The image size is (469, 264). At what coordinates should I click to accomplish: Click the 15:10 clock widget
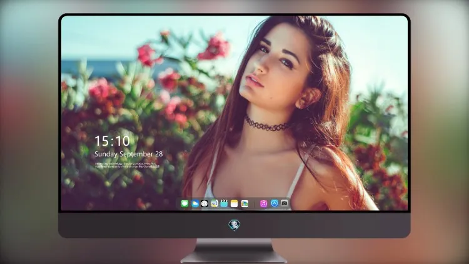pos(112,141)
